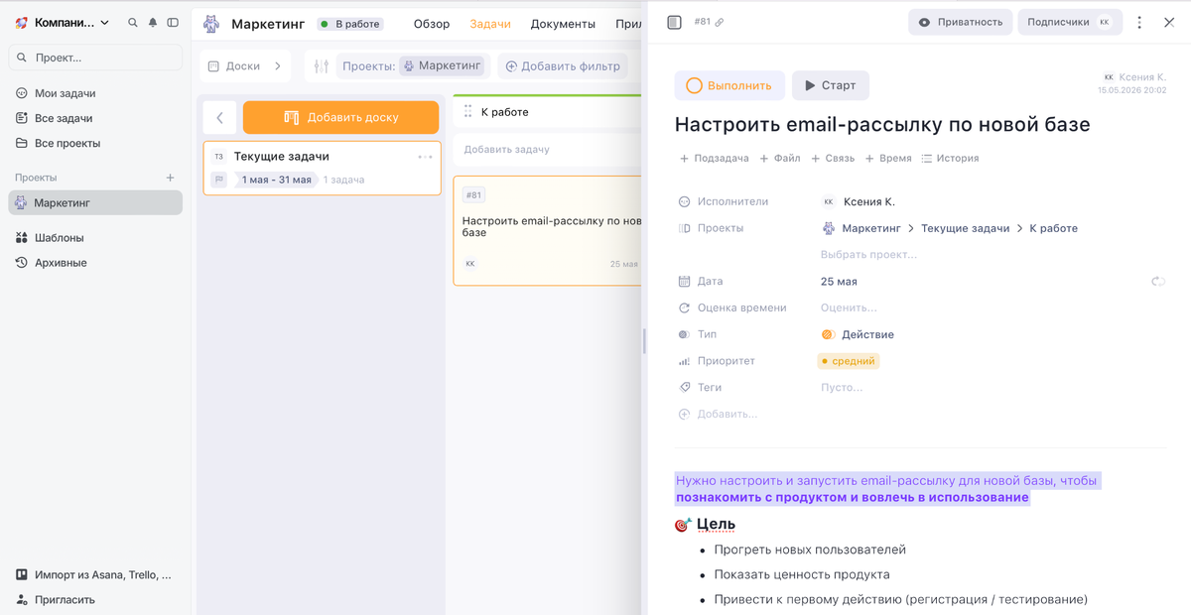The height and width of the screenshot is (615, 1191).
Task: Toggle sidebar layout icon next to bell
Action: point(173,23)
